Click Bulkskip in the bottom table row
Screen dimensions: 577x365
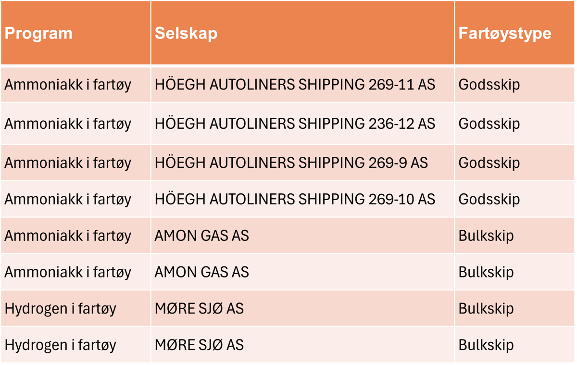(x=486, y=345)
